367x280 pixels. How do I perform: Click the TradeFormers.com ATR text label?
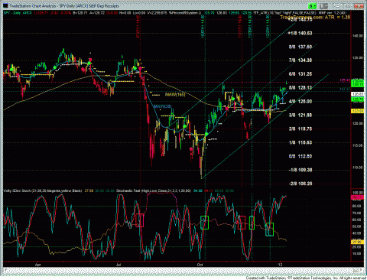315,17
